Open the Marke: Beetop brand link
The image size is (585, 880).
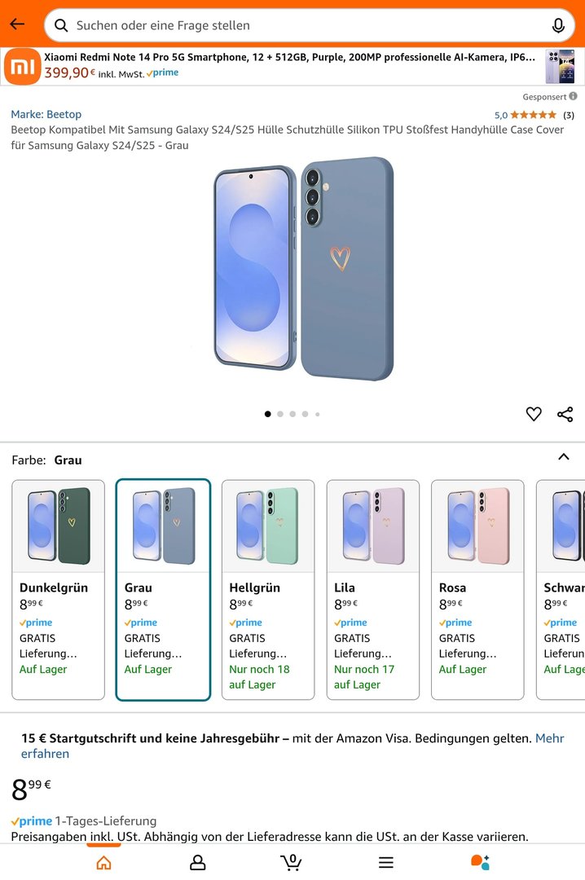point(46,114)
